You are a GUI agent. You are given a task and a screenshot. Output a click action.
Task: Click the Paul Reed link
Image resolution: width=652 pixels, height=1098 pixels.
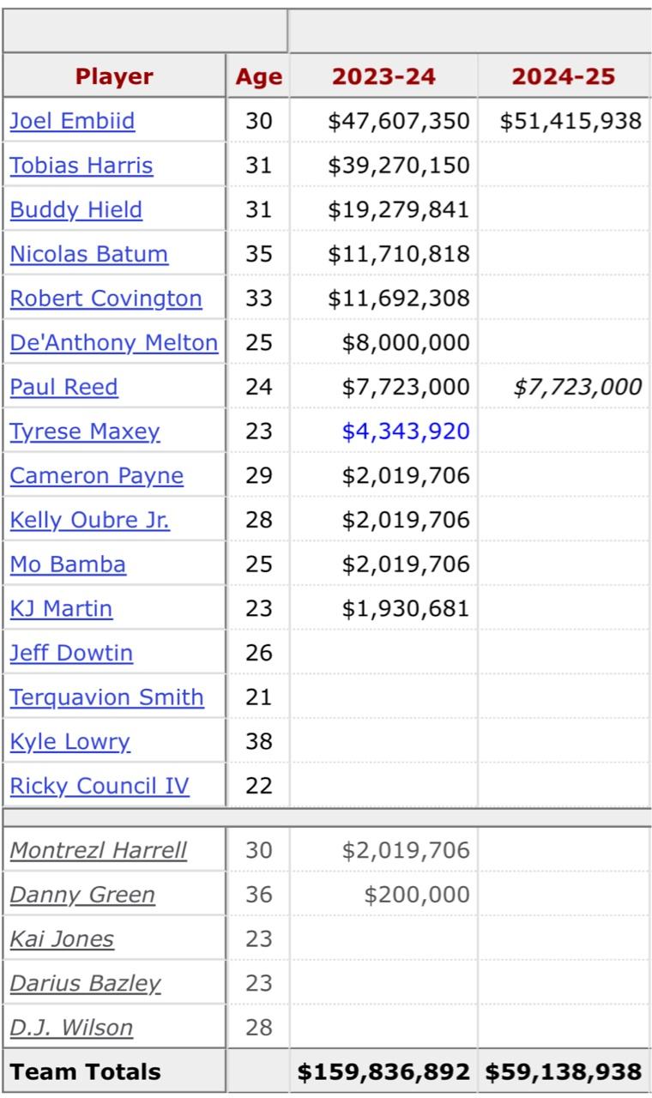pos(64,387)
